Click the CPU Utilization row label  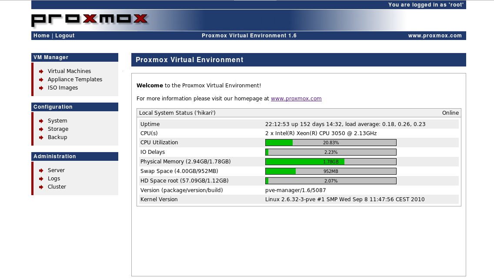[159, 143]
